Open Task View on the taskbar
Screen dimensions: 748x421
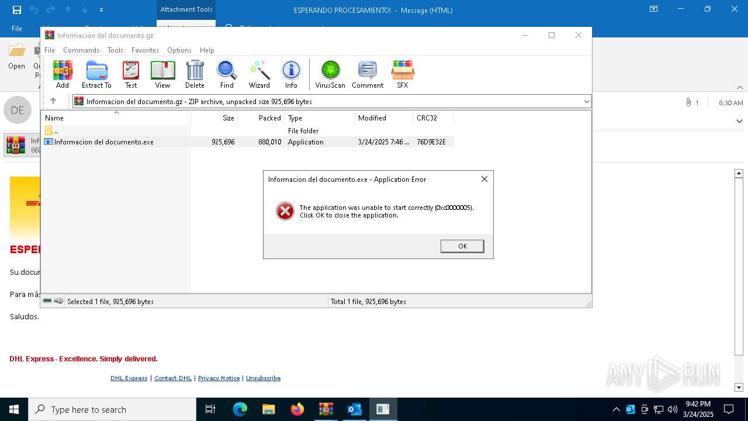point(210,409)
